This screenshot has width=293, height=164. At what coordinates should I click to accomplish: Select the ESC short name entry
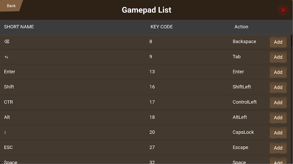[x=8, y=147]
